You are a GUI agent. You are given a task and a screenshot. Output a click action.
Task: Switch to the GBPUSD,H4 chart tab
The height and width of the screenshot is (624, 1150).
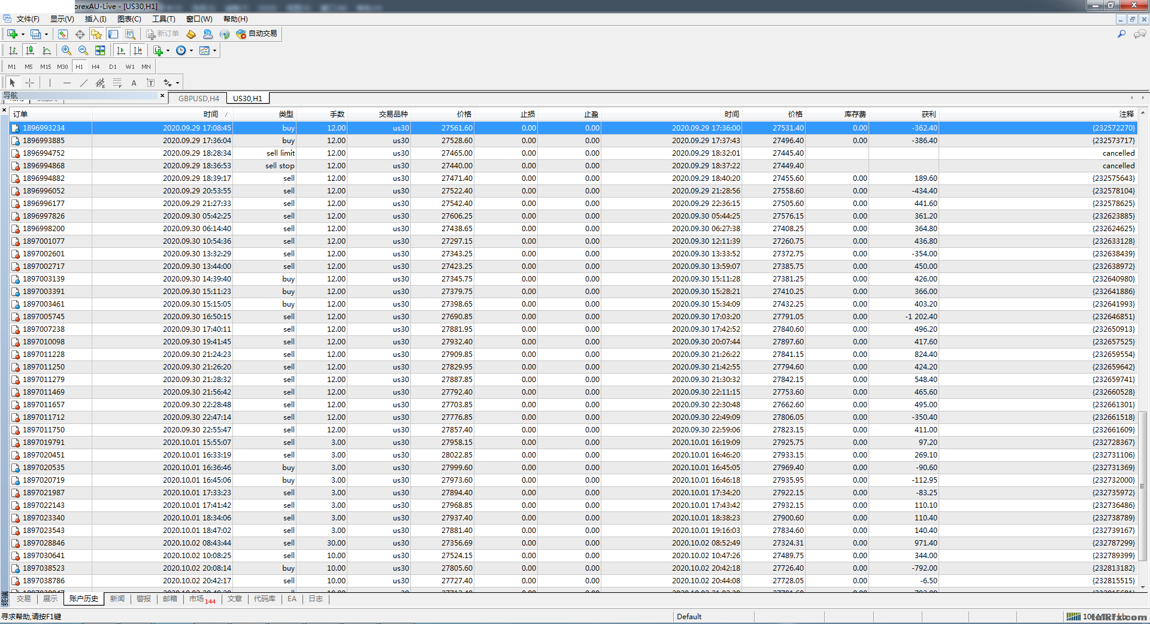click(199, 99)
